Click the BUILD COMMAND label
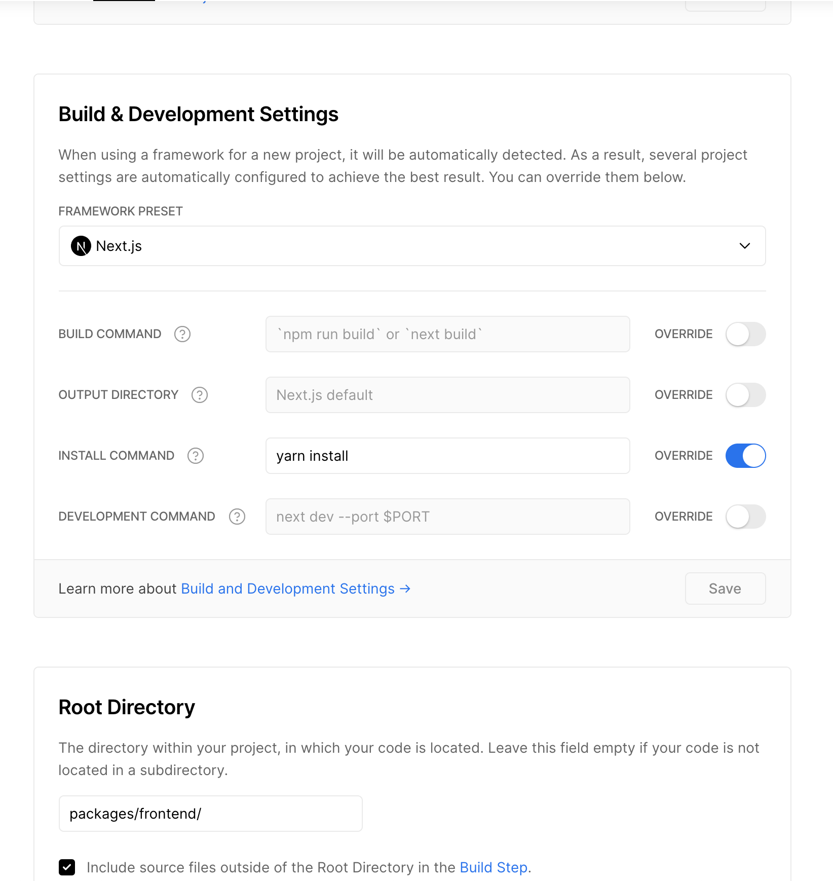 click(x=110, y=334)
